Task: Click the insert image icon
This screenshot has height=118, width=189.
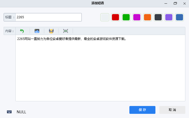Action: (37, 31)
